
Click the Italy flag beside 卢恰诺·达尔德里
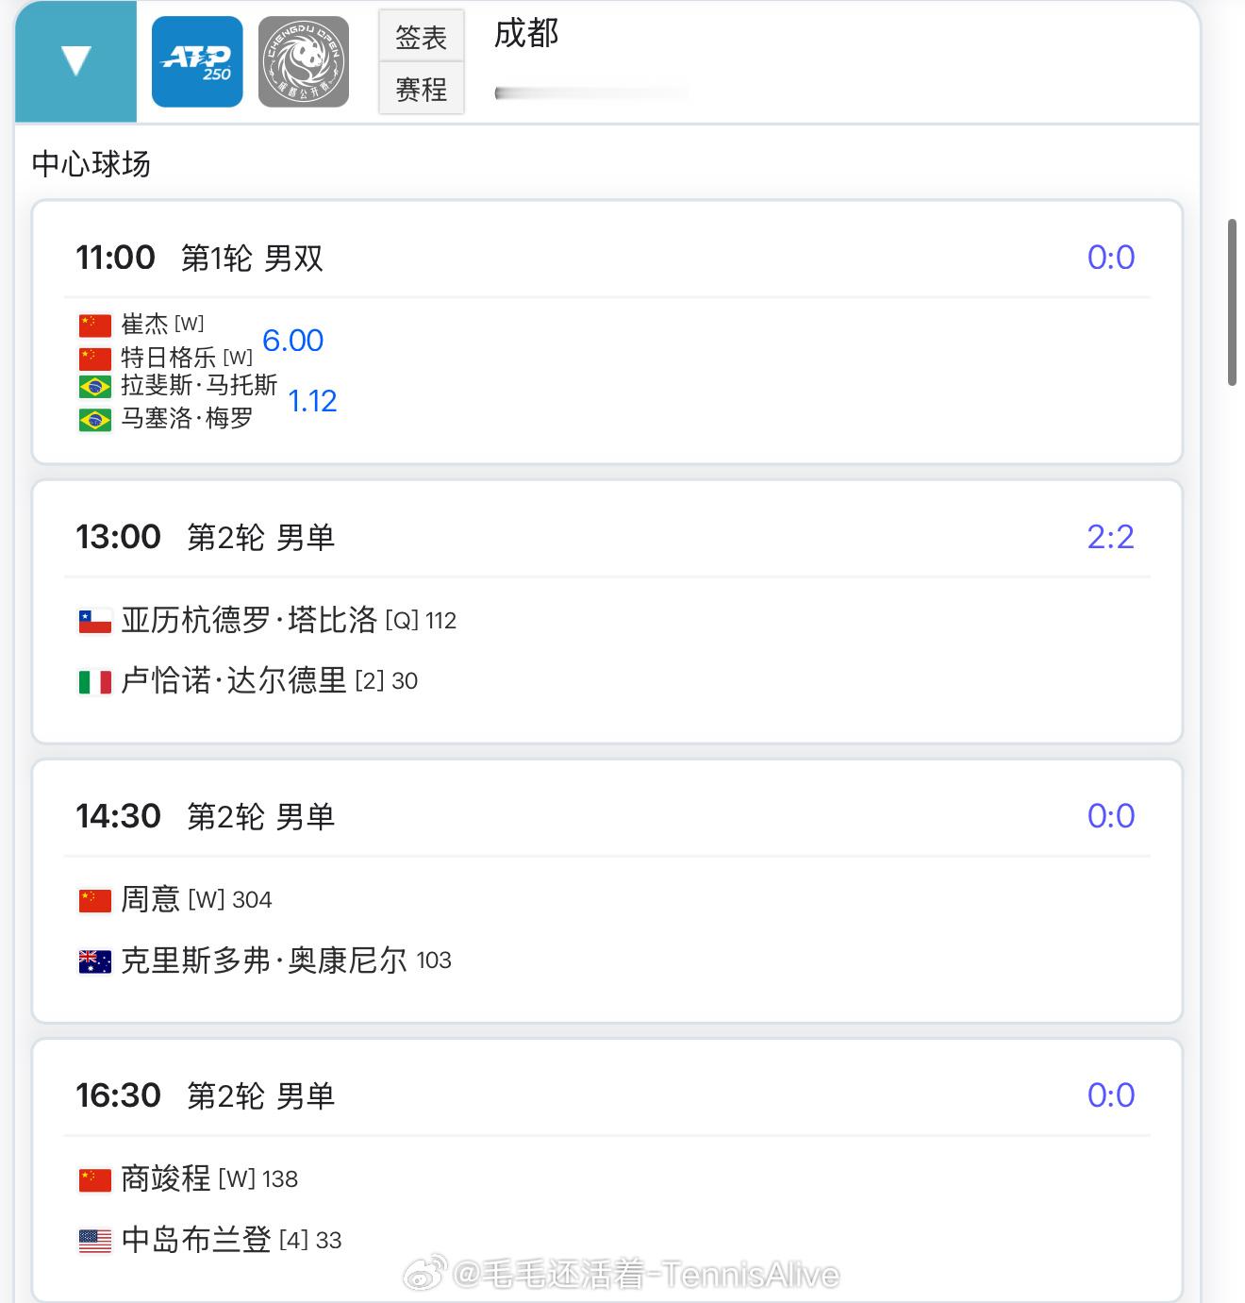tap(94, 681)
